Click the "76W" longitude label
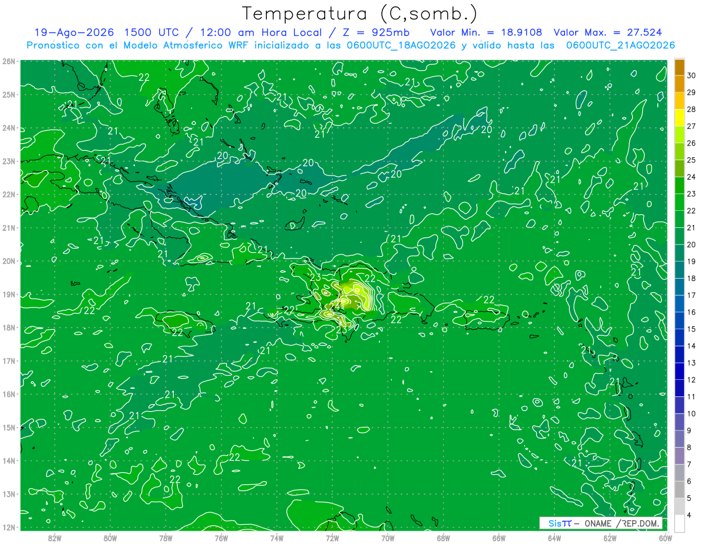 [221, 538]
